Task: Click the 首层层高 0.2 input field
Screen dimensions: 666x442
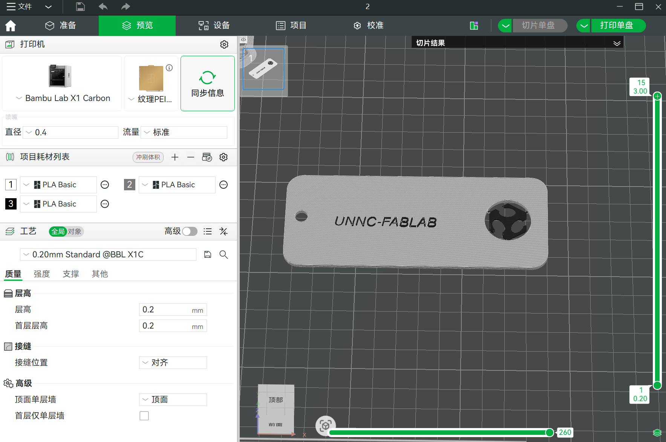Action: click(x=173, y=326)
